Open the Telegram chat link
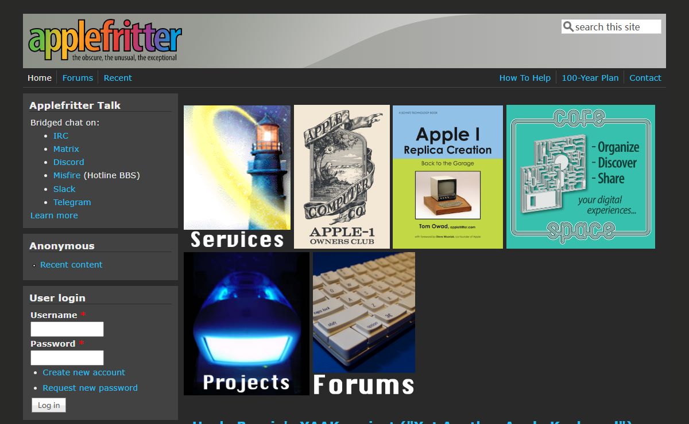689x424 pixels. (x=72, y=202)
